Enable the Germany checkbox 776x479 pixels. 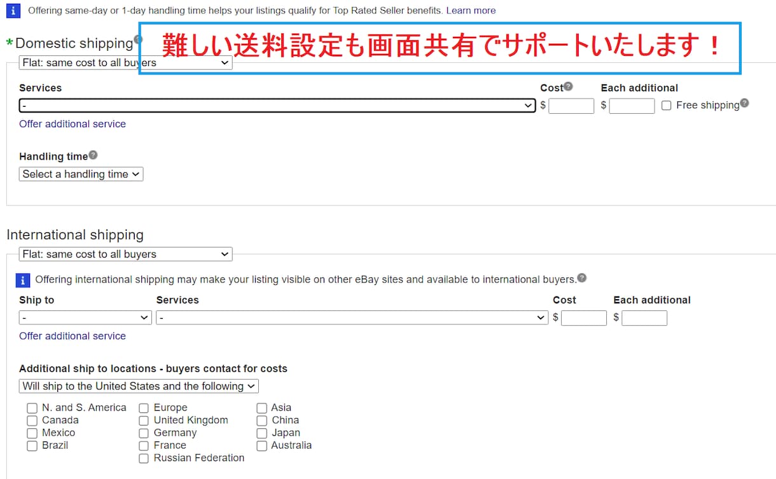[144, 433]
